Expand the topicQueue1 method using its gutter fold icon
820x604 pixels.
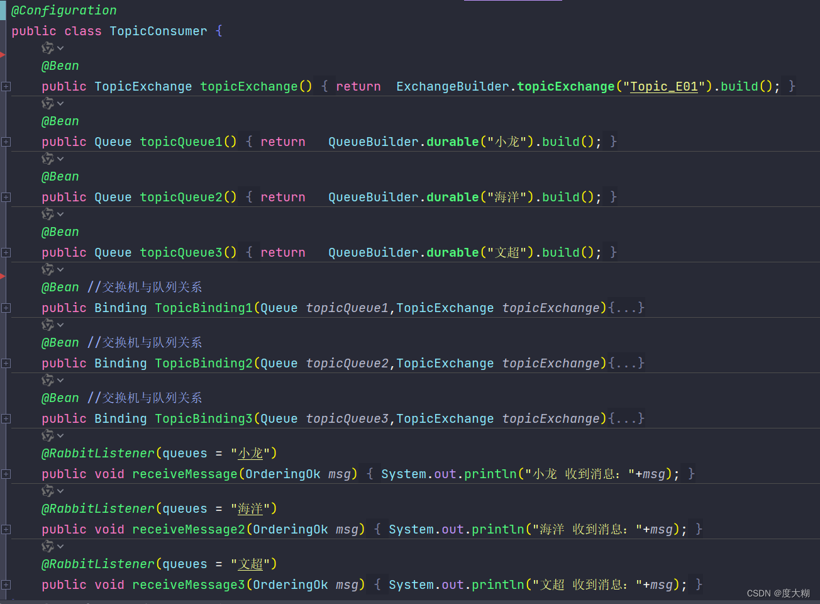coord(6,142)
